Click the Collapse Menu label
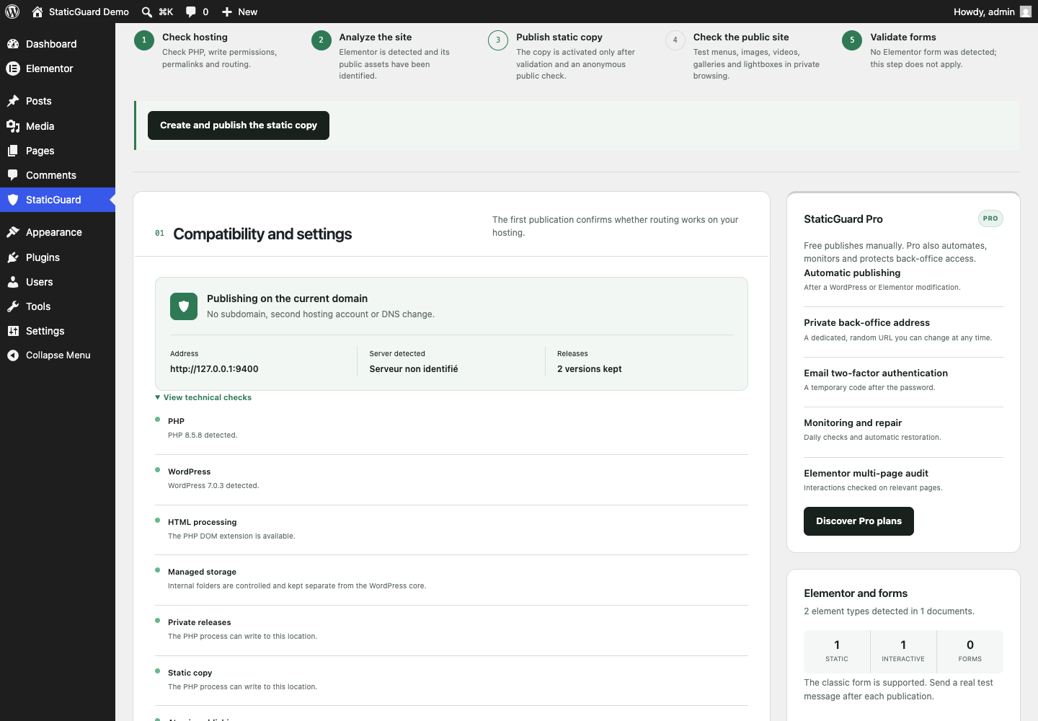The image size is (1038, 721). point(58,355)
